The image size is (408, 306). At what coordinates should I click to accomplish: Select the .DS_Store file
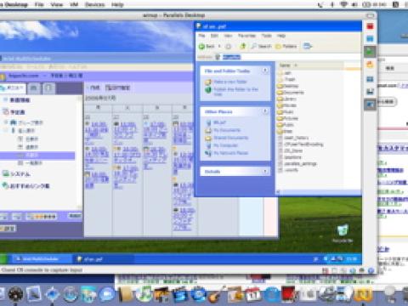[291, 150]
